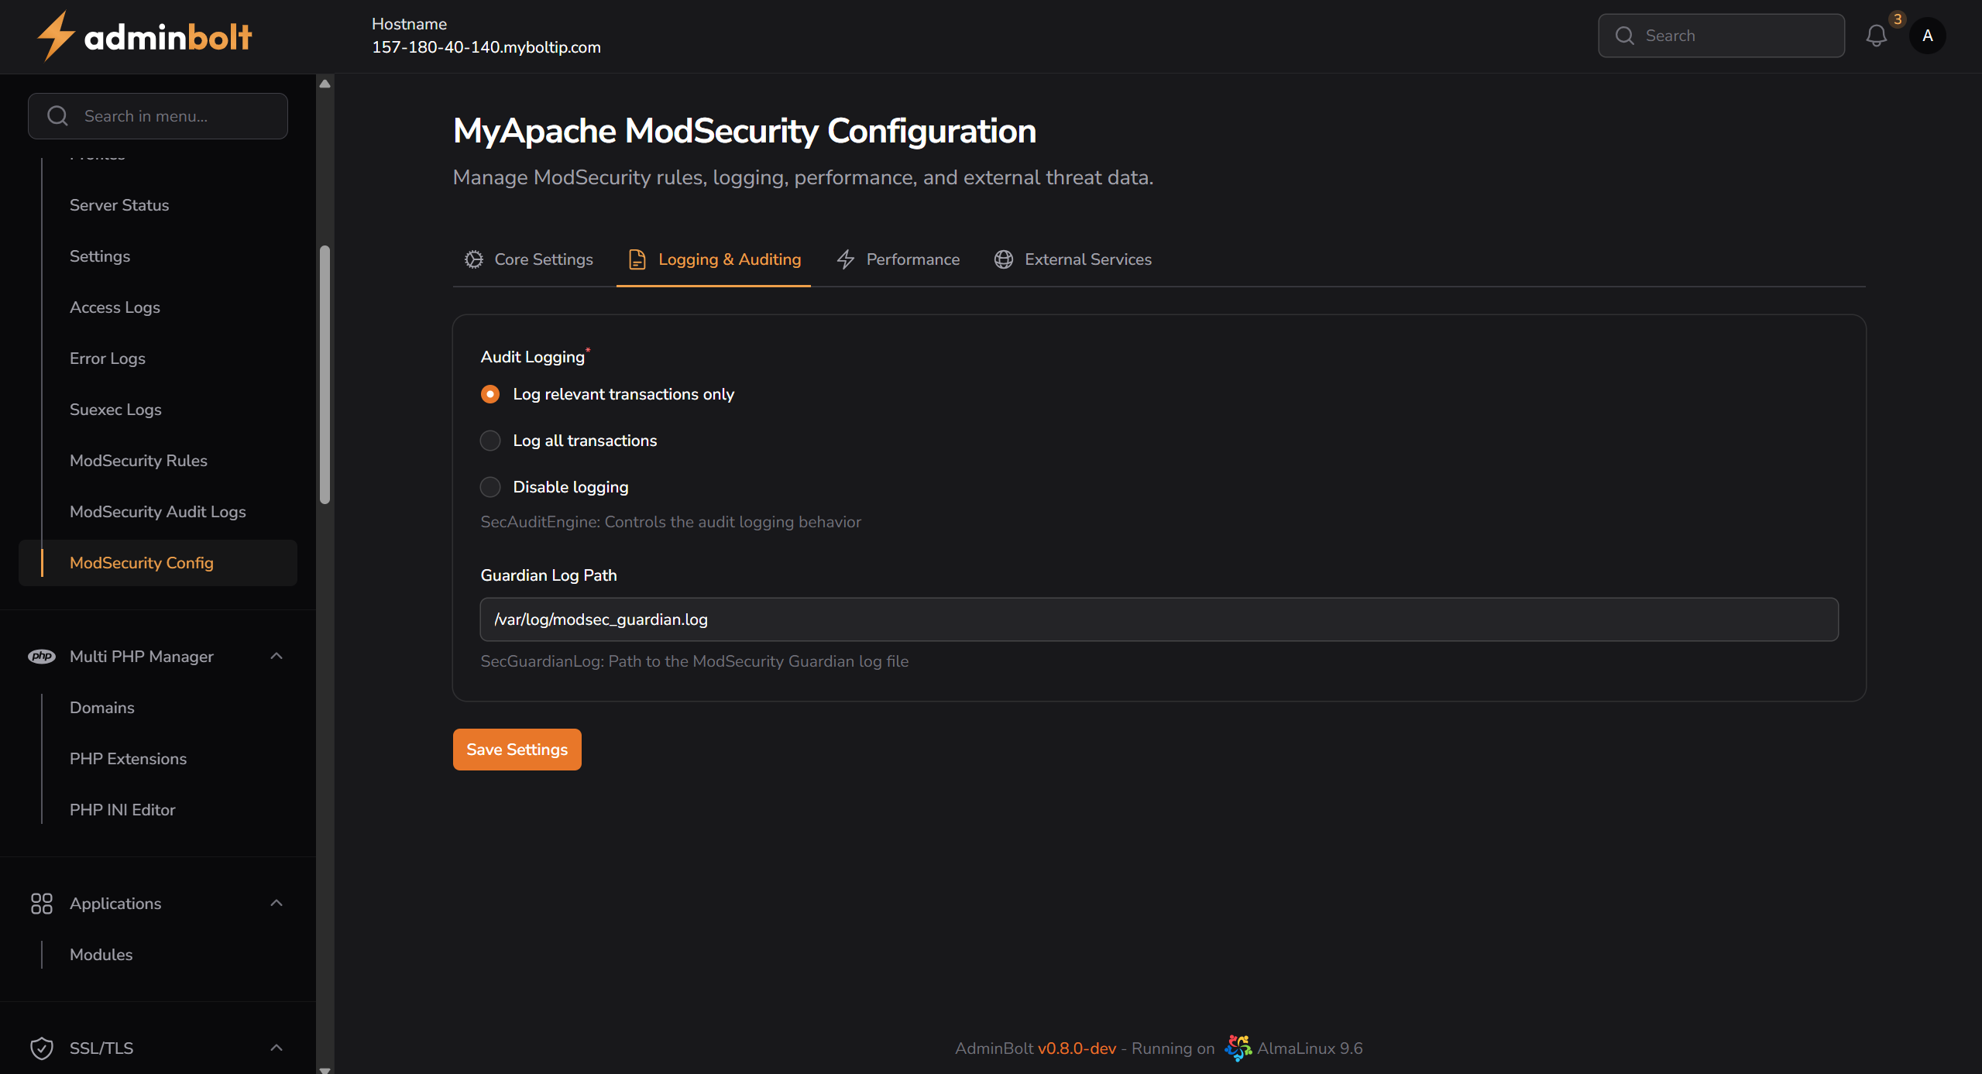This screenshot has width=1982, height=1074.
Task: Click the Applications grid icon
Action: click(x=42, y=904)
